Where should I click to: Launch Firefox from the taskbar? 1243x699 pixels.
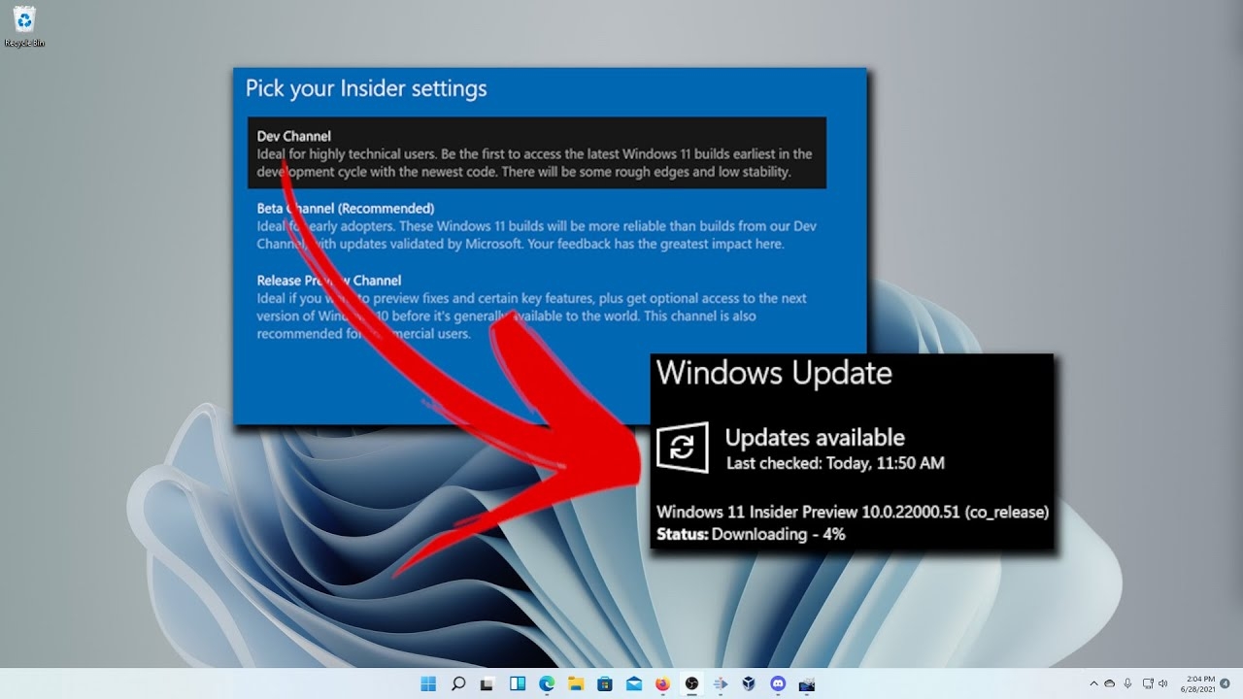coord(662,682)
